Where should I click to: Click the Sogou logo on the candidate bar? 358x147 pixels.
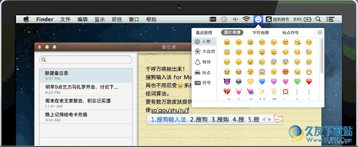pyautogui.click(x=278, y=119)
